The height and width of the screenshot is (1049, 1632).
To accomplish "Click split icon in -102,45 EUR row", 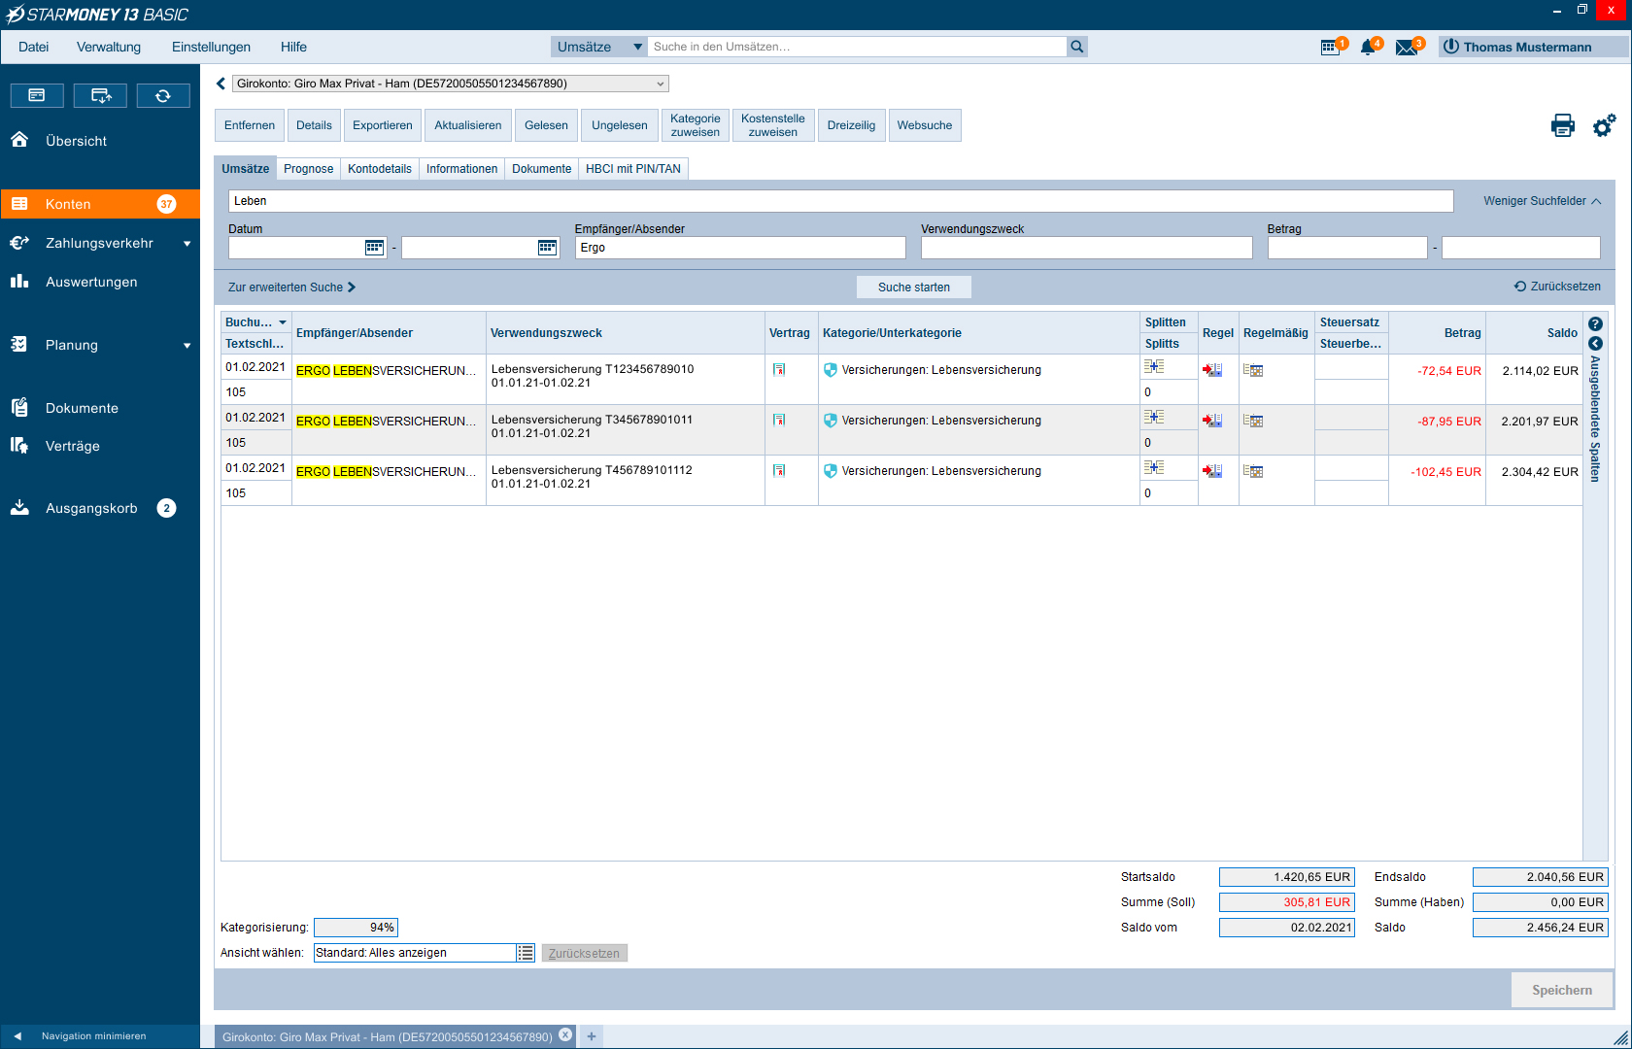I will (x=1154, y=467).
